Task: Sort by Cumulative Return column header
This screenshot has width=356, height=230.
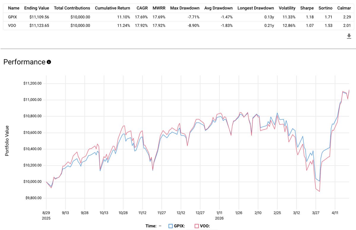Action: 112,8
